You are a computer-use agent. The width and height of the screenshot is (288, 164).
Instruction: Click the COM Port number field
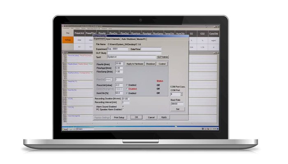coord(175,94)
